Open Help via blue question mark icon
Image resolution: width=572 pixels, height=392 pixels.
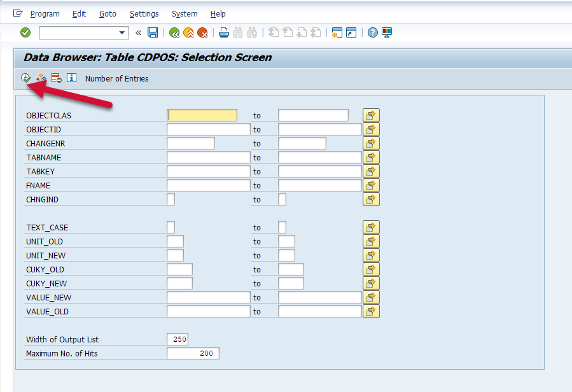373,32
